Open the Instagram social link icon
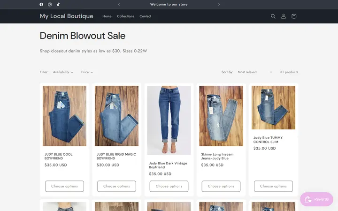This screenshot has height=211, width=338. pos(50,4)
